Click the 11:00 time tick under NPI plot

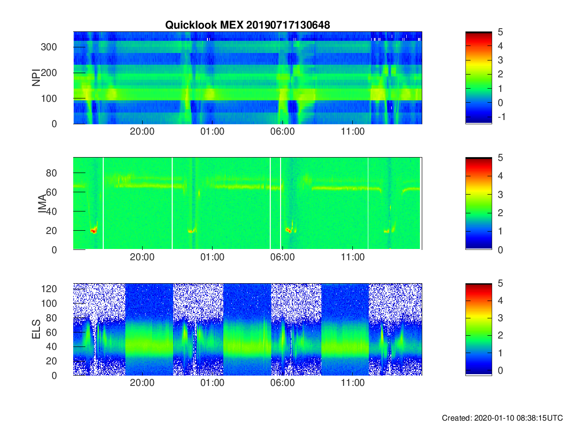(353, 132)
